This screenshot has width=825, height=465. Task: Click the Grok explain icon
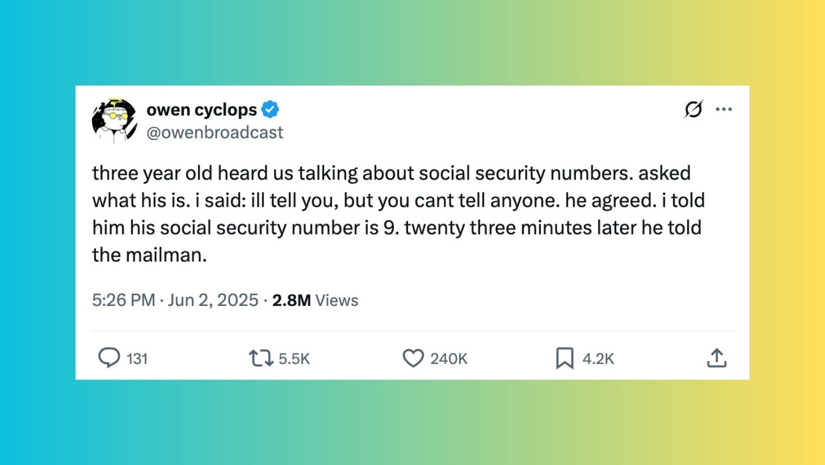tap(693, 109)
